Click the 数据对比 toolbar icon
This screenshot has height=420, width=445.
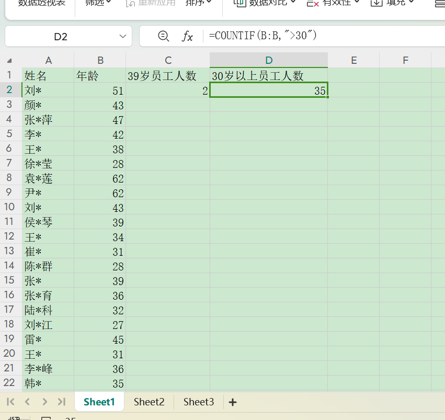click(x=239, y=3)
